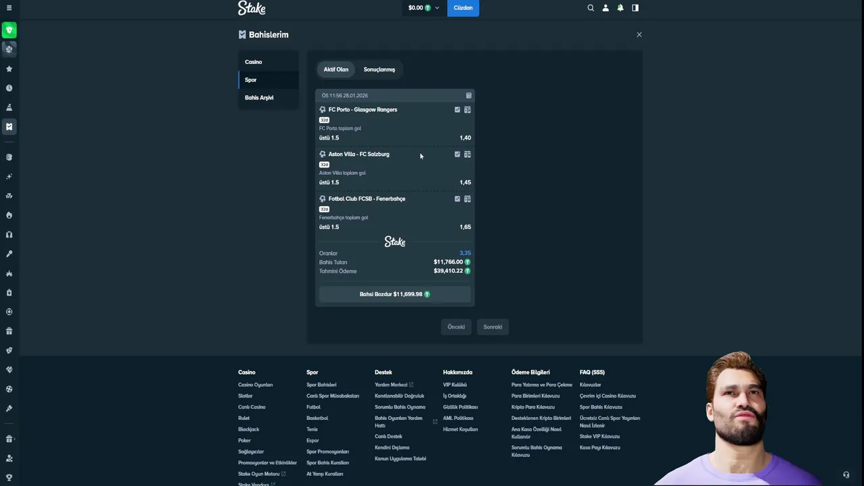The height and width of the screenshot is (486, 864).
Task: Select Spor in the Bahislerim side menu
Action: click(x=269, y=80)
